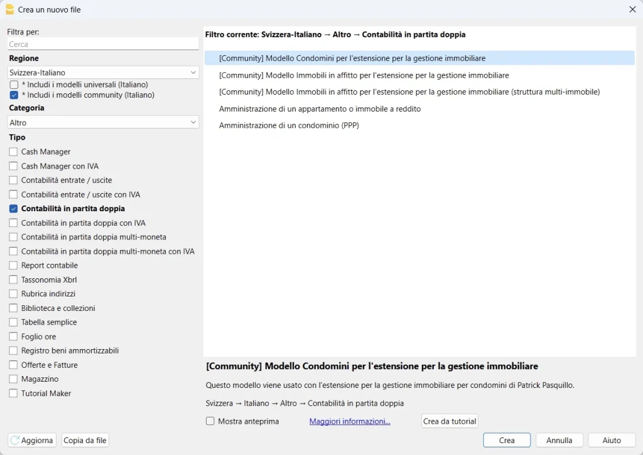
Task: Expand the Categoria dropdown showing Altro
Action: pyautogui.click(x=103, y=123)
